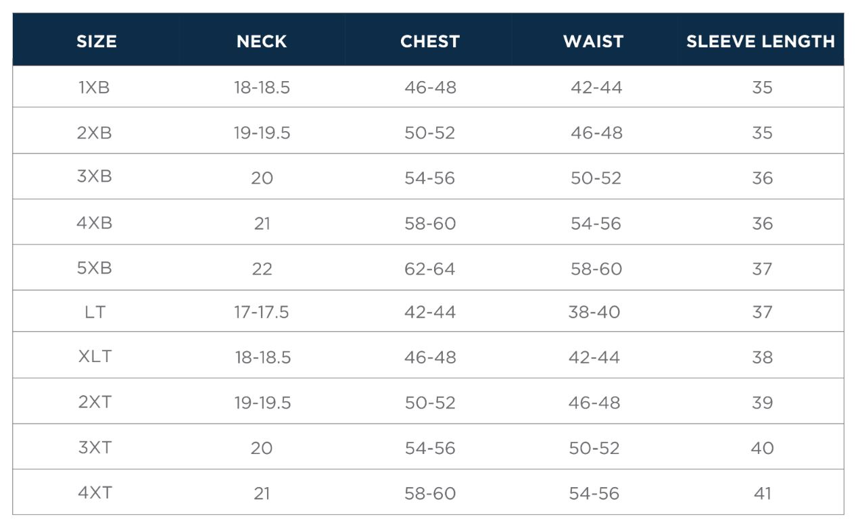Select the 3XB size cell
The image size is (858, 531).
94,176
